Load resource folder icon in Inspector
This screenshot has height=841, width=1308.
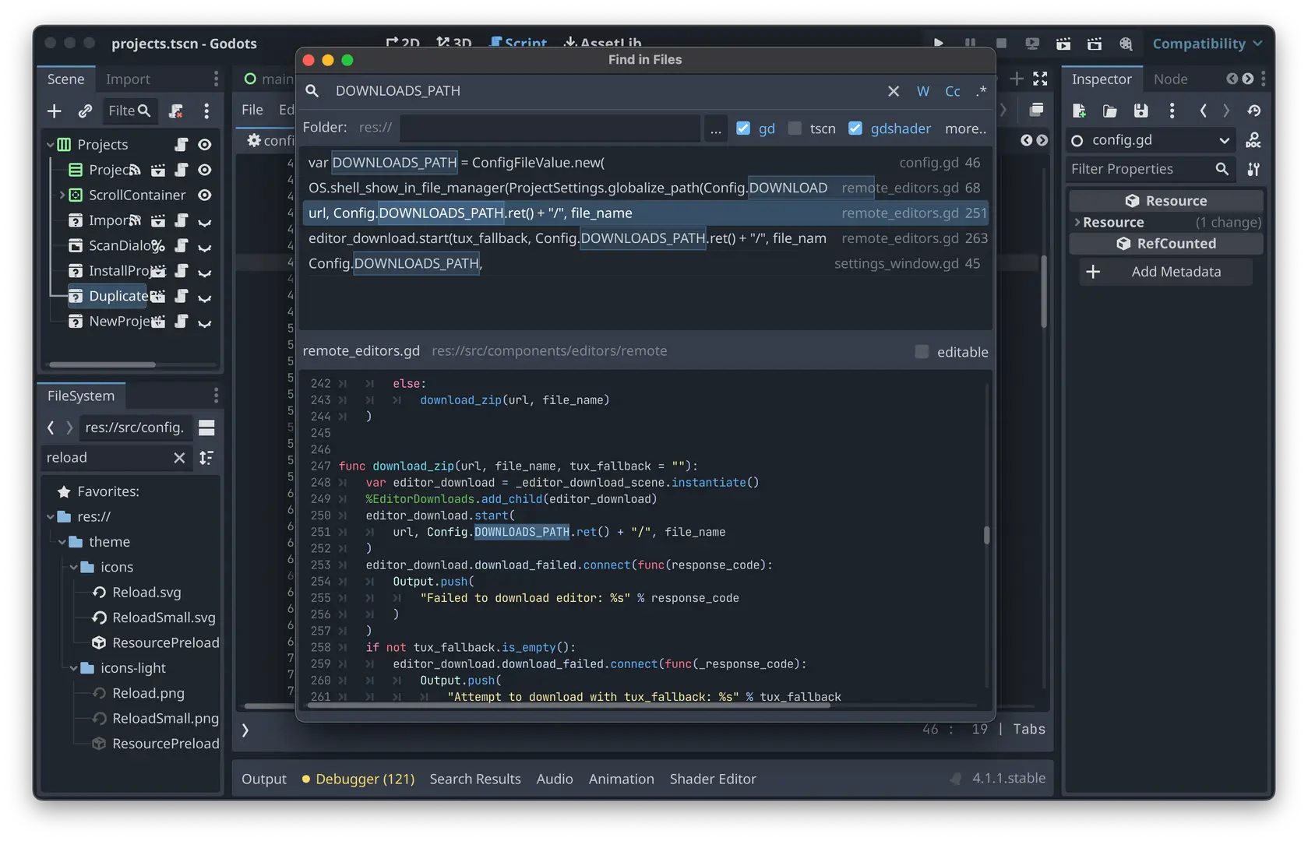tap(1110, 111)
